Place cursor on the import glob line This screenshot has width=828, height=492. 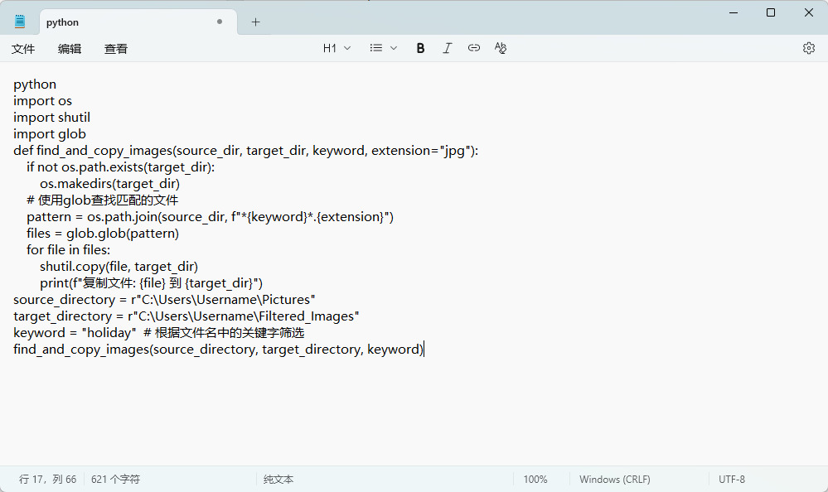50,134
